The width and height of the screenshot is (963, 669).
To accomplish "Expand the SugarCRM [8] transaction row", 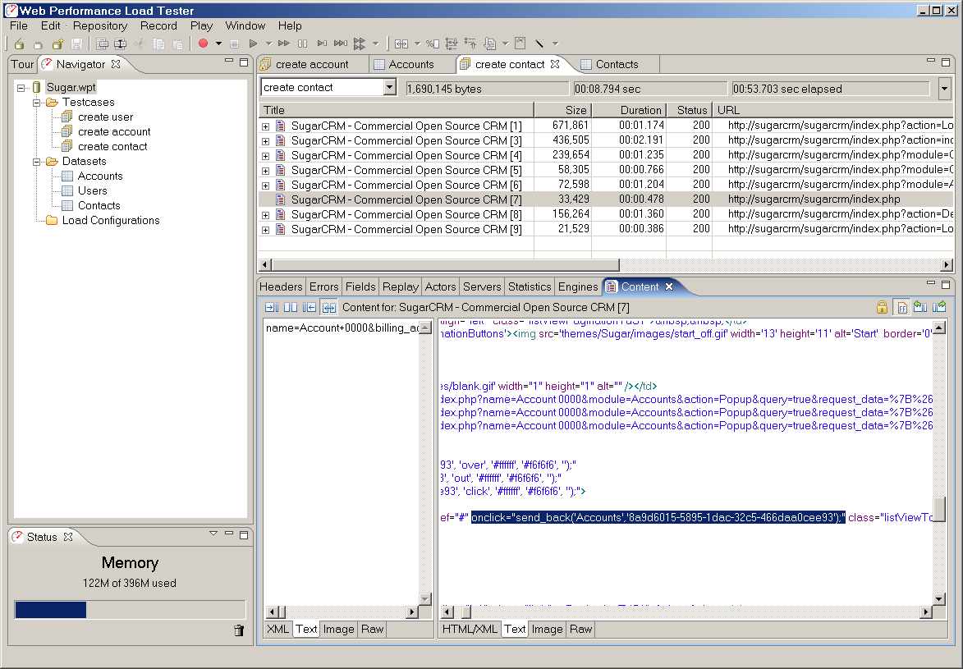I will 265,215.
